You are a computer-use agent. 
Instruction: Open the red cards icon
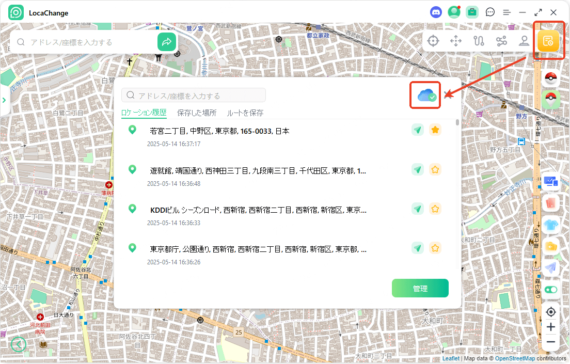551,203
